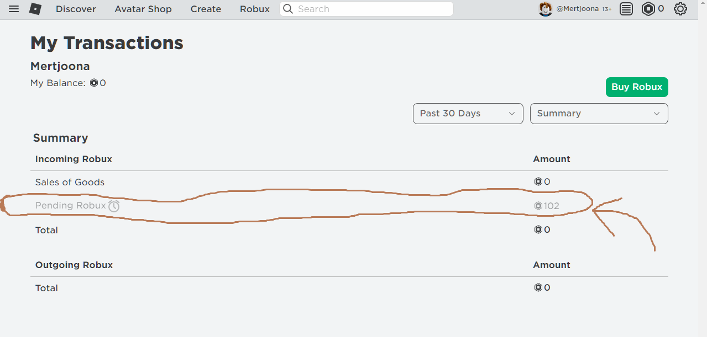Click the Pending Robux clock icon

click(114, 206)
